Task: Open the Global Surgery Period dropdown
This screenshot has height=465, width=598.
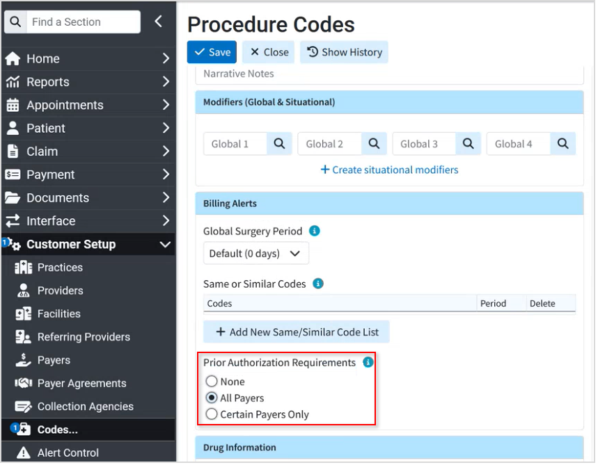Action: click(257, 254)
